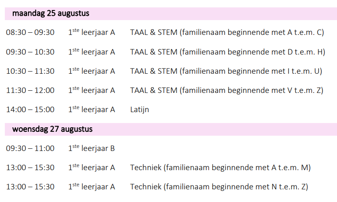
Task: Click Techniek entry for N t.e.m. Z
Action: click(219, 187)
